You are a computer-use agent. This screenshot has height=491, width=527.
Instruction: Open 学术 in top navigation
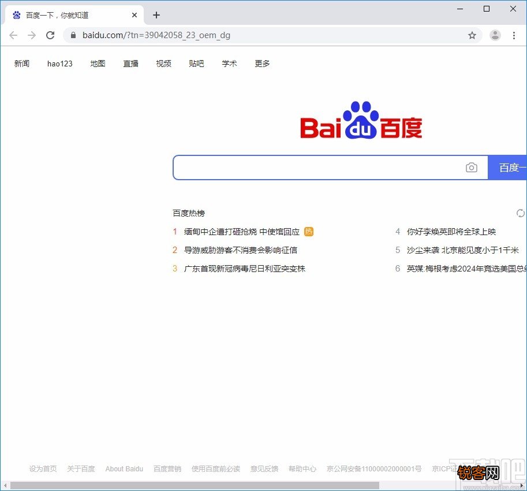230,64
